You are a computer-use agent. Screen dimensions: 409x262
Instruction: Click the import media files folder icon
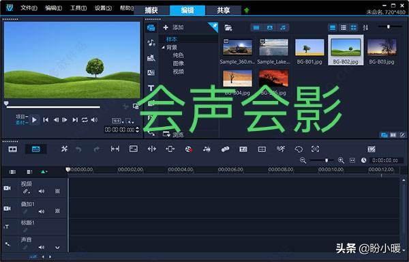click(228, 28)
